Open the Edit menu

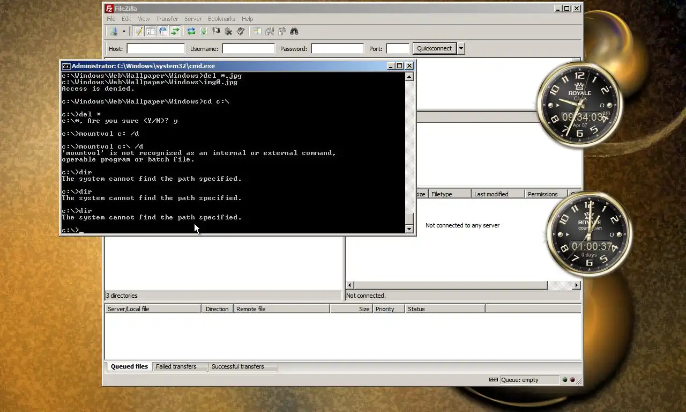(x=126, y=19)
